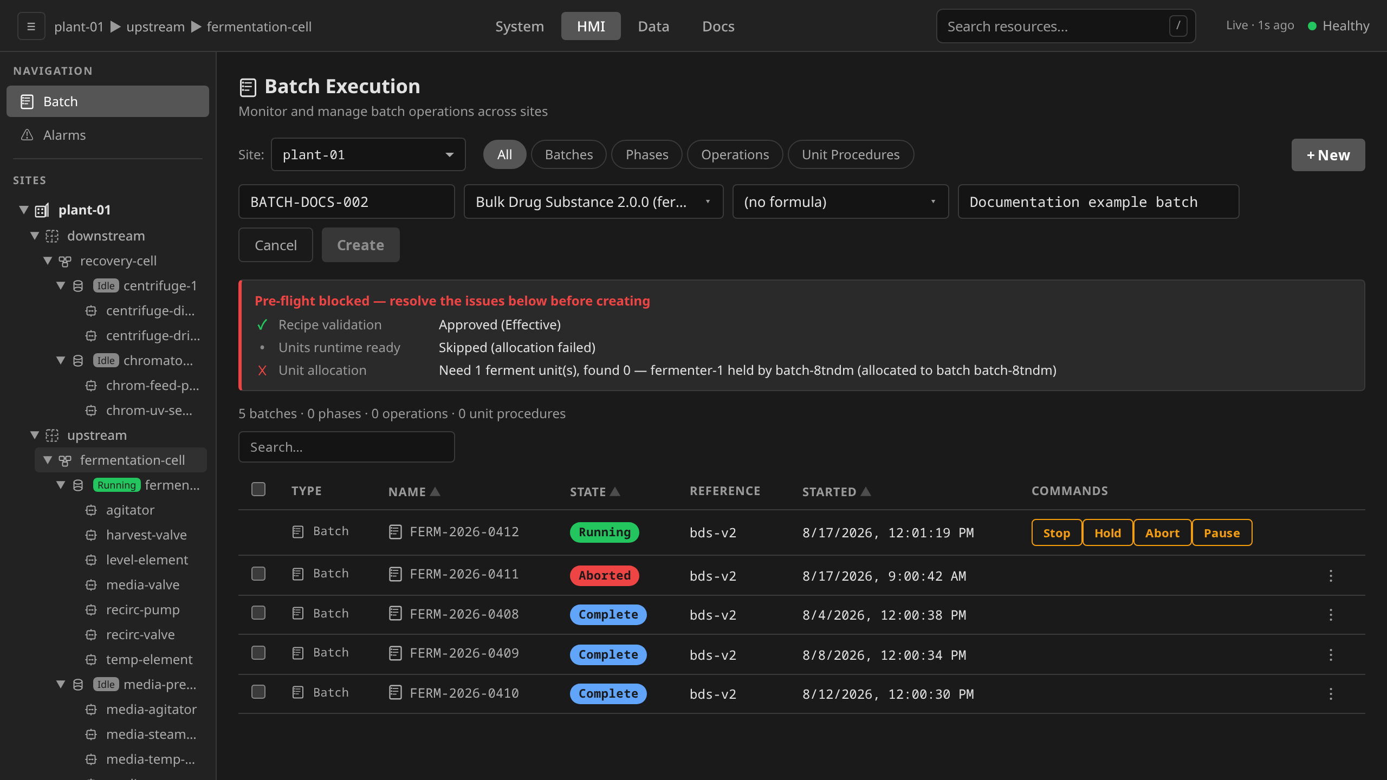Collapse the recovery-cell tree node

(x=48, y=261)
